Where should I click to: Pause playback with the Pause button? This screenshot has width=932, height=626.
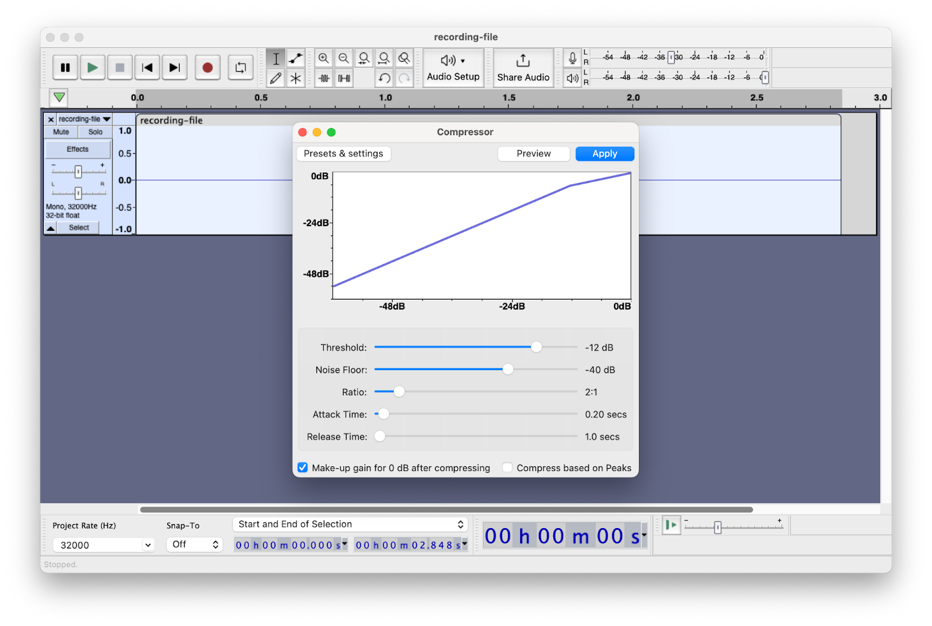coord(65,68)
